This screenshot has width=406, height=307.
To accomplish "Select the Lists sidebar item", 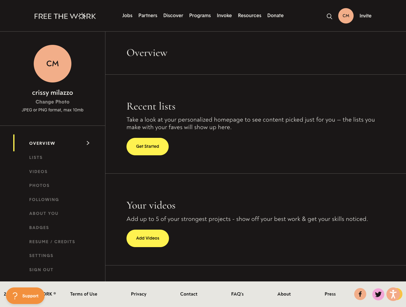I will pos(36,157).
